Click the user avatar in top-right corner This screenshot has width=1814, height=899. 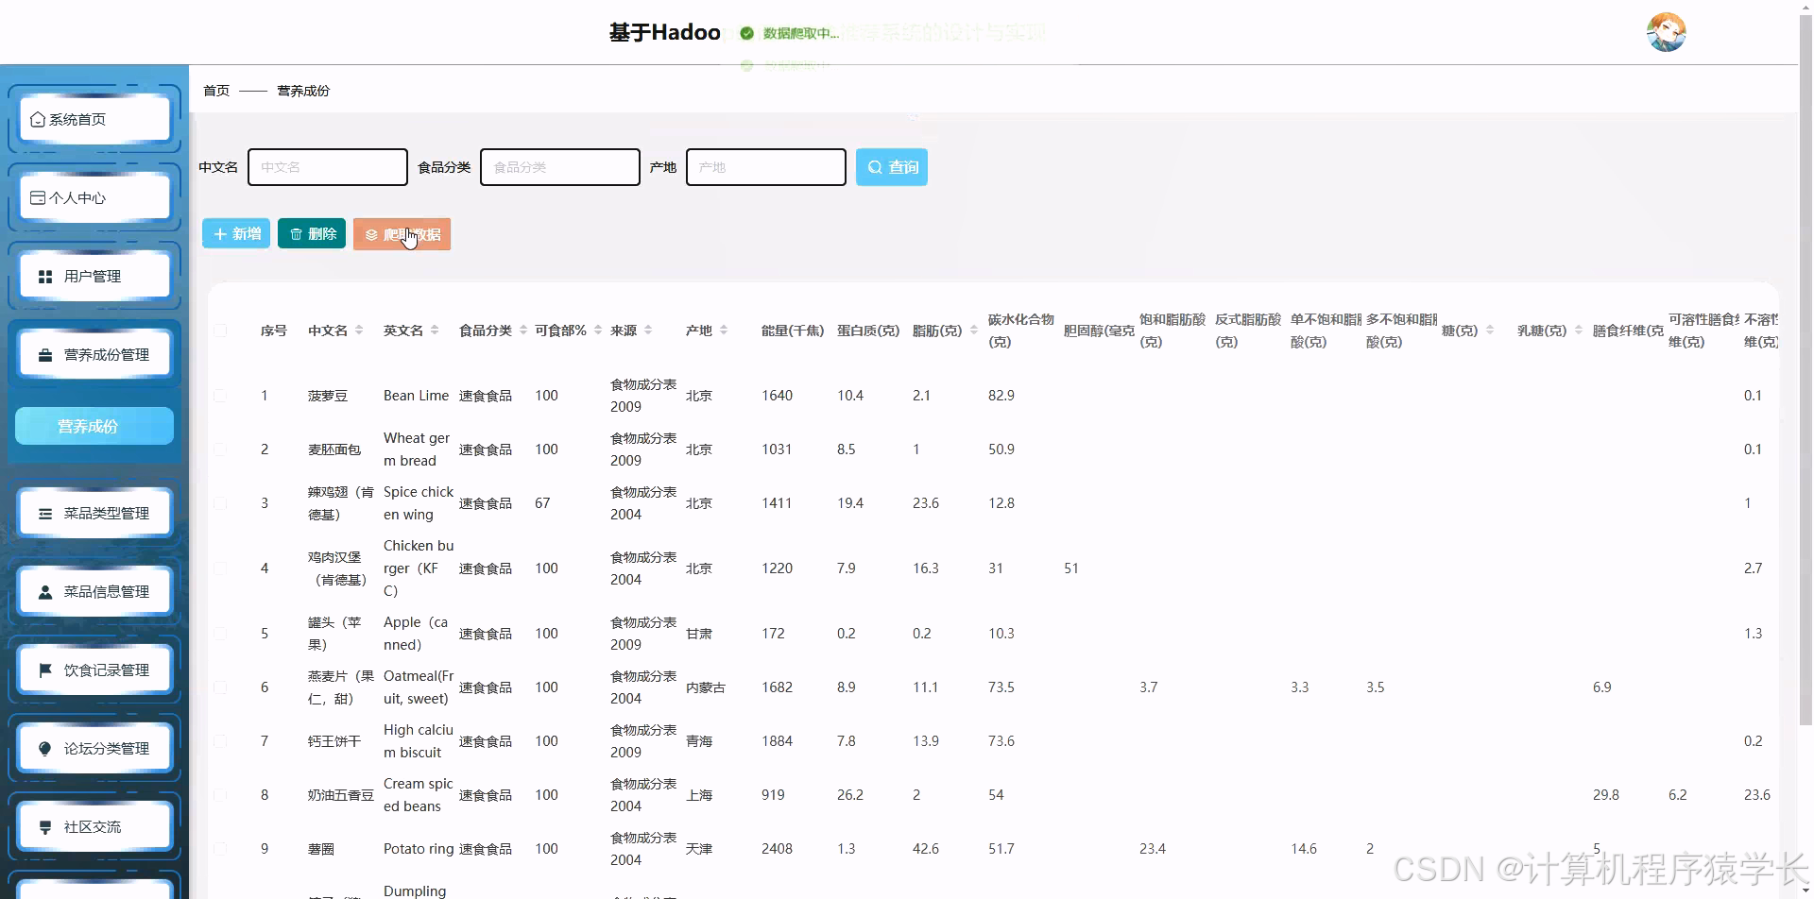click(1666, 32)
